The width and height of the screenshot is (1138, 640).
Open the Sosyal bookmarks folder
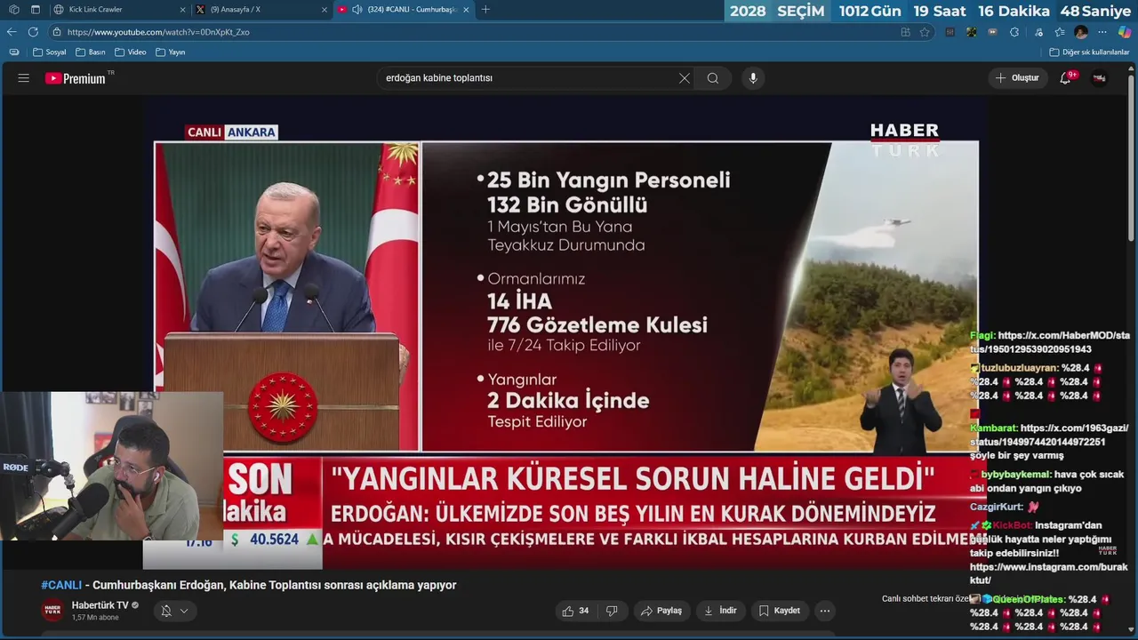point(49,52)
